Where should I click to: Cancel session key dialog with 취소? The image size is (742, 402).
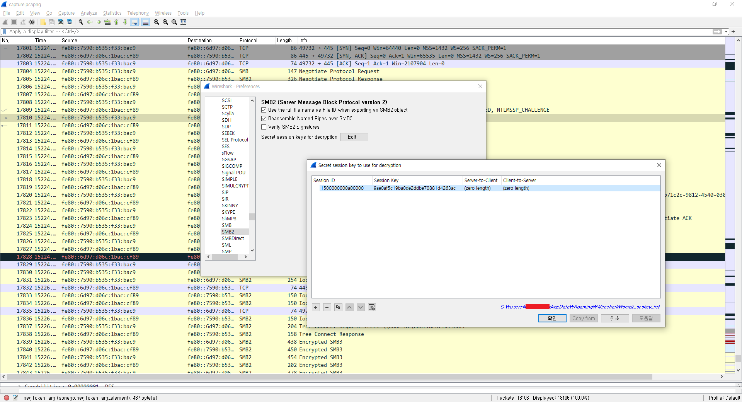click(615, 318)
